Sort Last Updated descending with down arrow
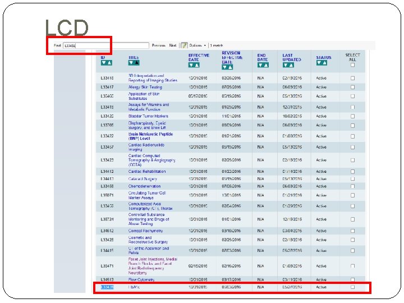This screenshot has width=404, height=303. coord(286,65)
